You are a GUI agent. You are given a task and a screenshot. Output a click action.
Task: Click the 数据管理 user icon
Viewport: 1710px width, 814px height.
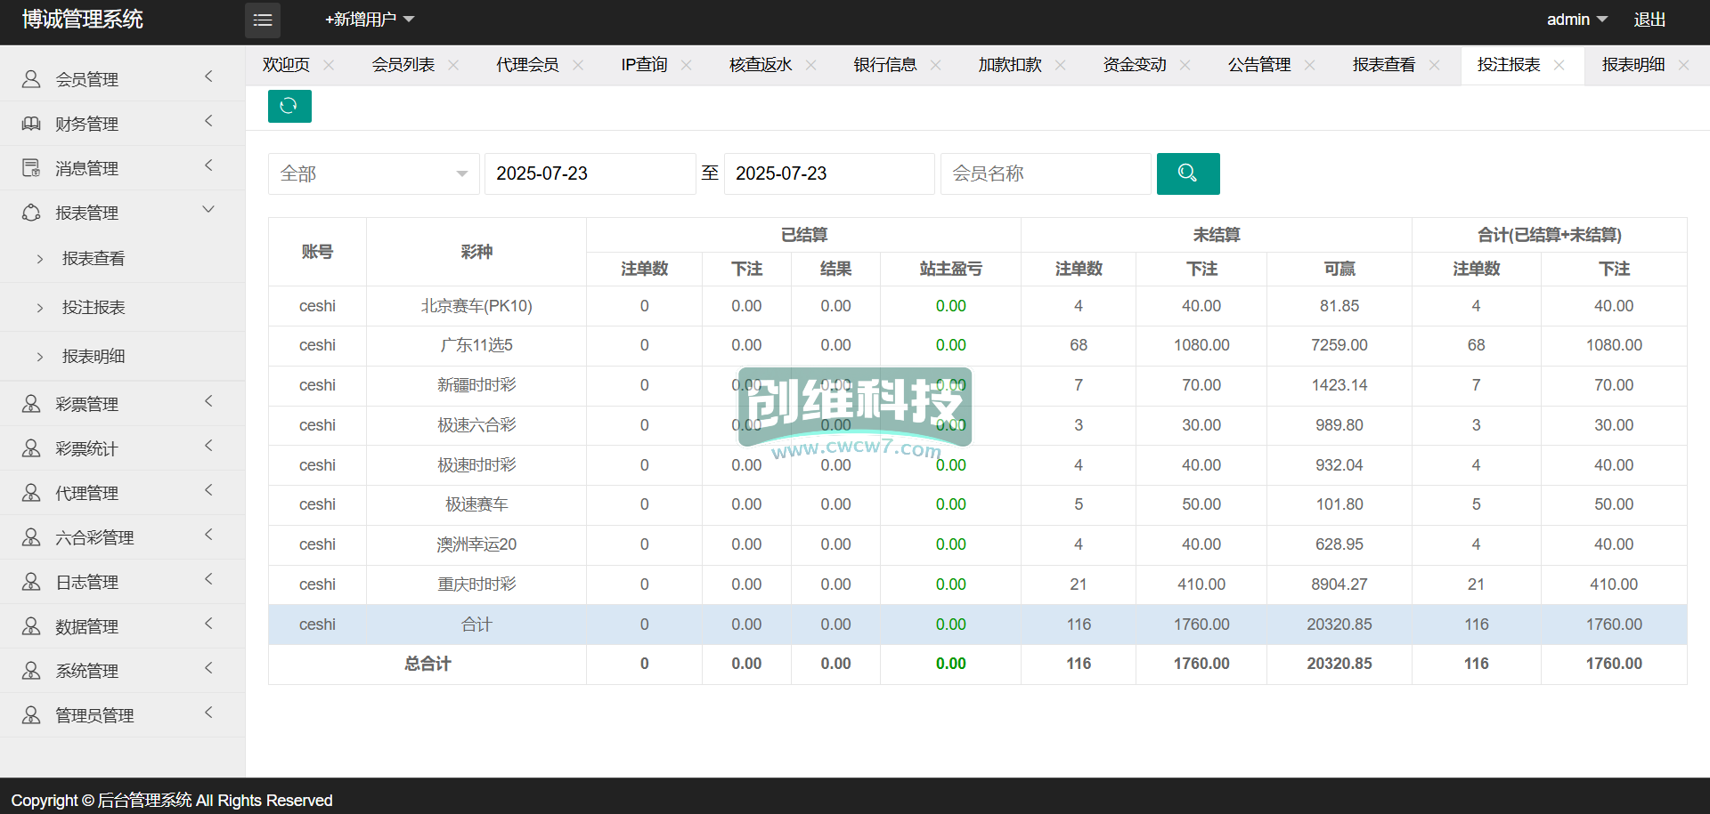pyautogui.click(x=31, y=626)
